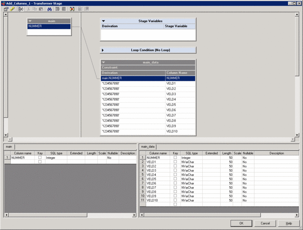
Task: Click the down arrow of the right editor scrollbar
Action: [297, 135]
